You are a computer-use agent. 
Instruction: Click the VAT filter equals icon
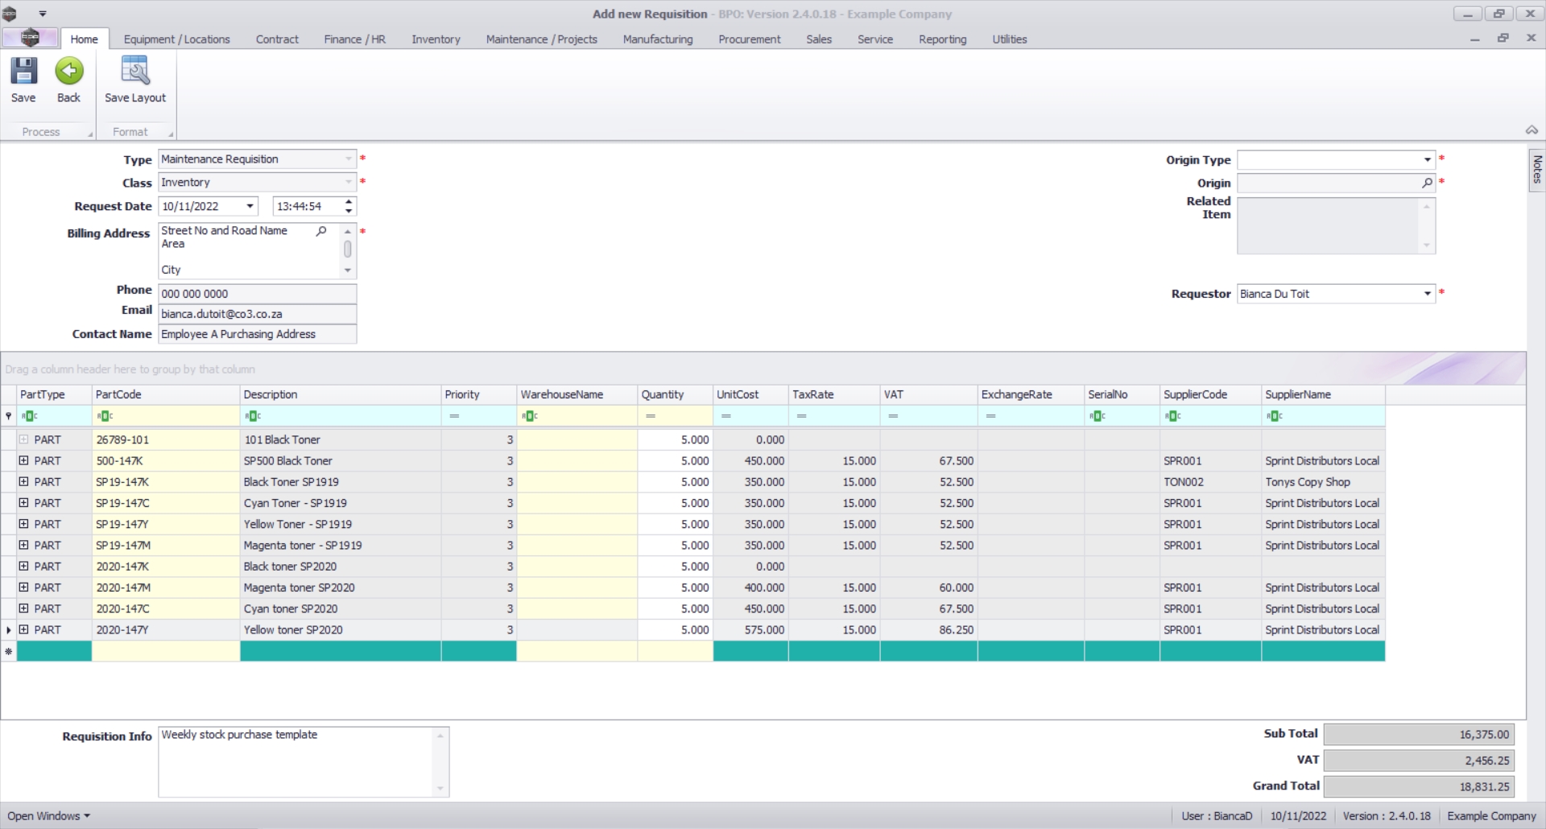coord(893,416)
